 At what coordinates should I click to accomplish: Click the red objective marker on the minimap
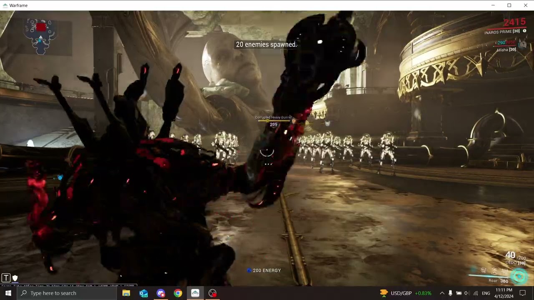pyautogui.click(x=40, y=27)
